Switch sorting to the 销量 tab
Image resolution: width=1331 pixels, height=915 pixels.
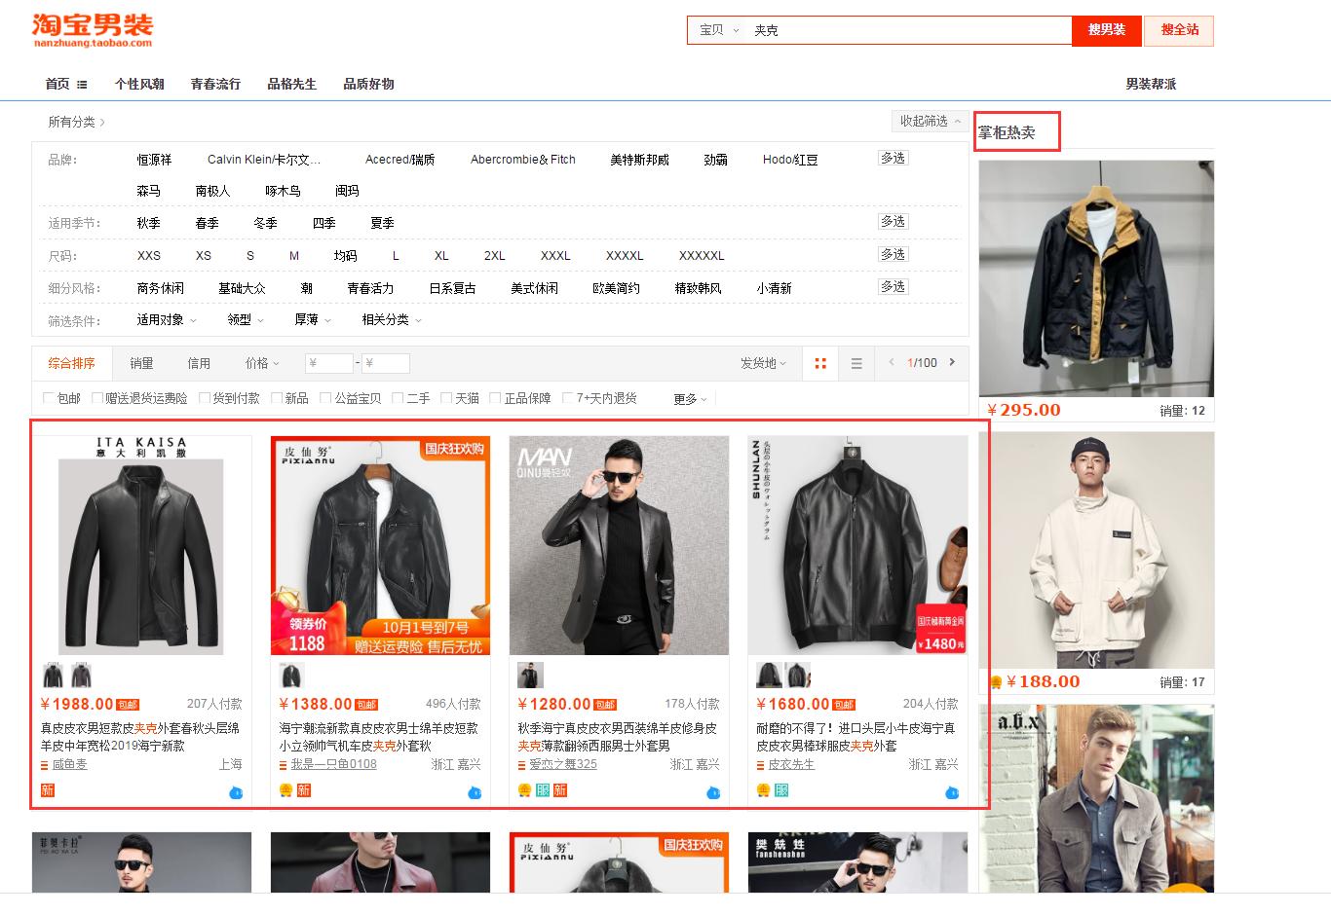pyautogui.click(x=140, y=362)
